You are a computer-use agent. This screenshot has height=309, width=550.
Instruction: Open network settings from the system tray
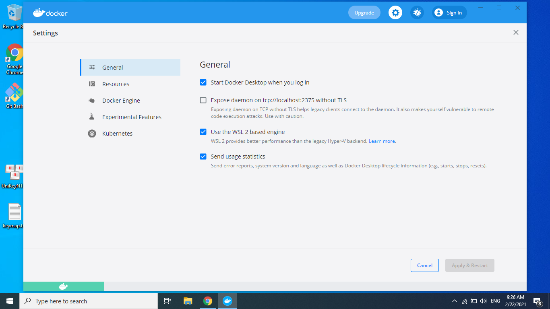(x=465, y=301)
